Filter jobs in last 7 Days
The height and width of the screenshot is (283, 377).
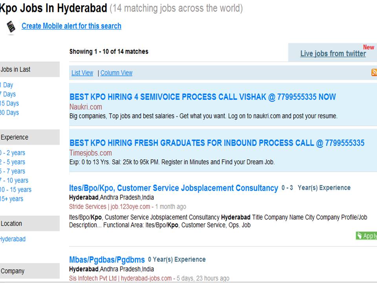(x=8, y=94)
